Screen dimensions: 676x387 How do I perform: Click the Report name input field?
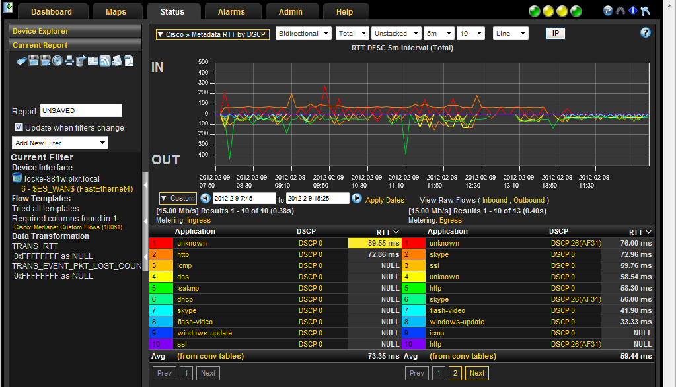81,111
